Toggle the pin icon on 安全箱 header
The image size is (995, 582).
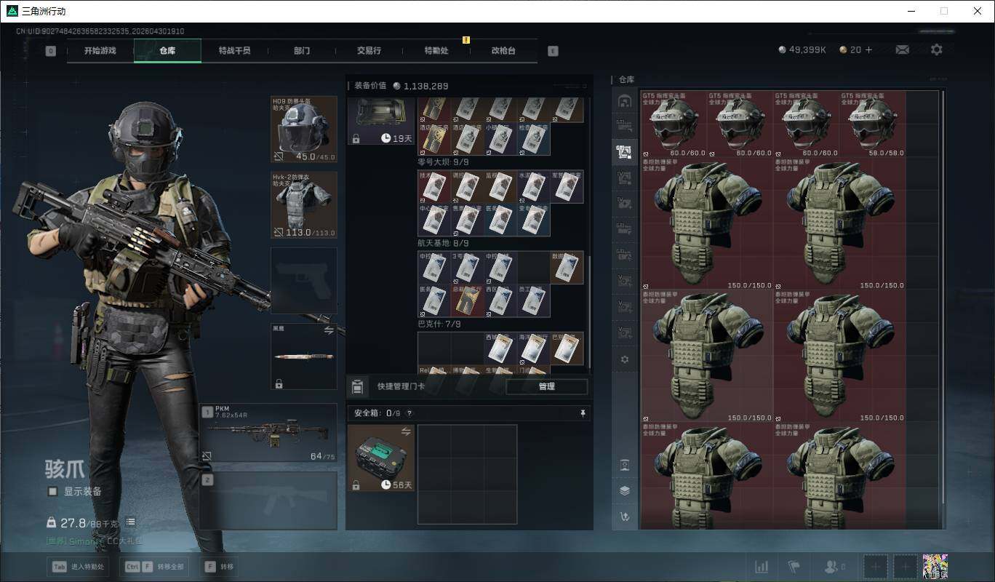[x=583, y=413]
